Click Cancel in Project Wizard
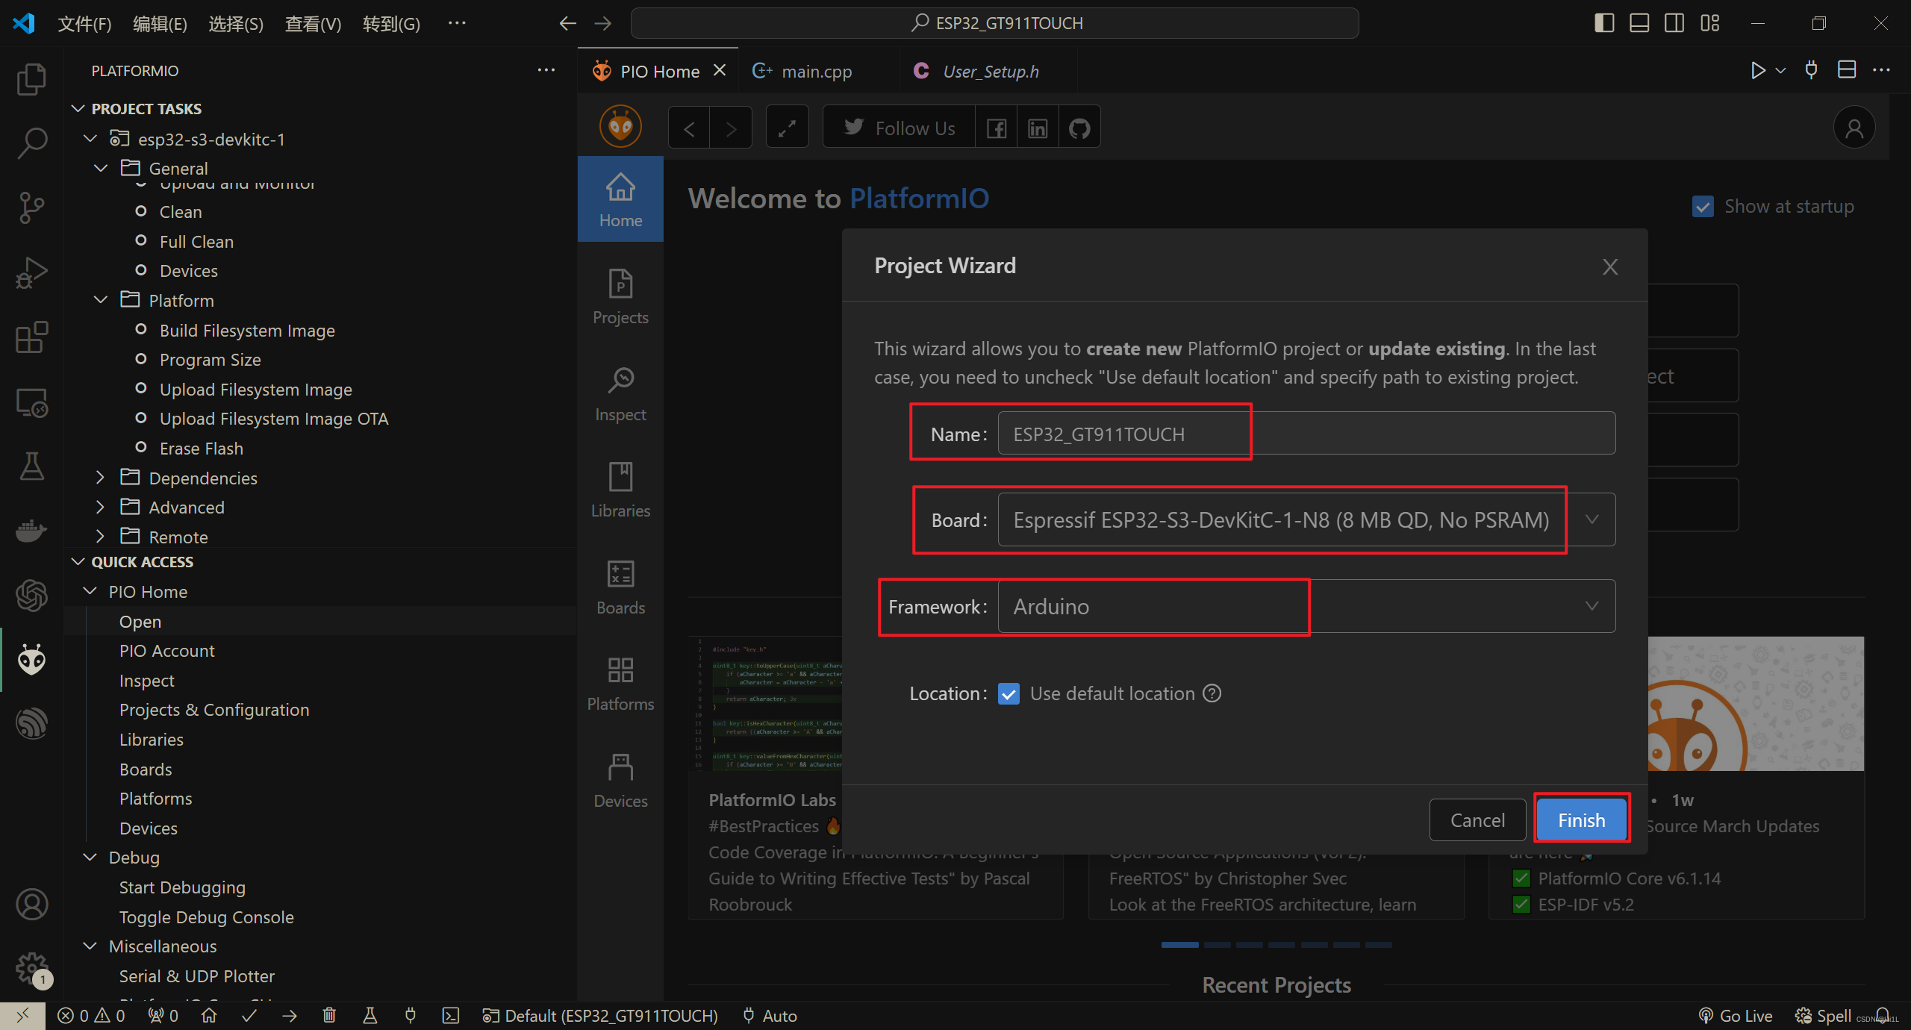1911x1030 pixels. pos(1477,820)
